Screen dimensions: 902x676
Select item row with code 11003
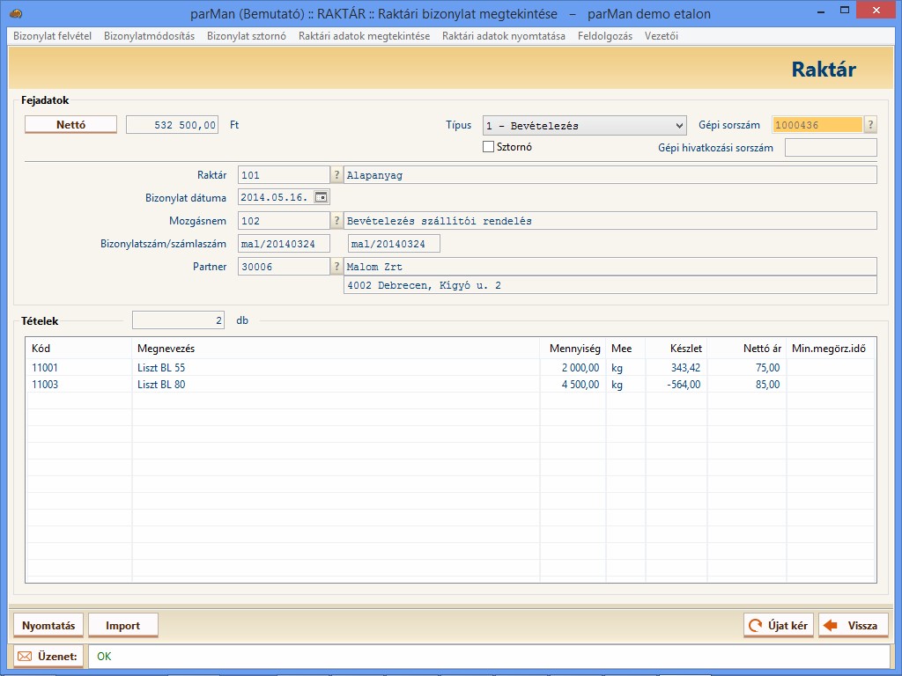(x=451, y=385)
